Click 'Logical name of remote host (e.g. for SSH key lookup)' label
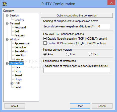The image size is (117, 112). [x=76, y=66]
